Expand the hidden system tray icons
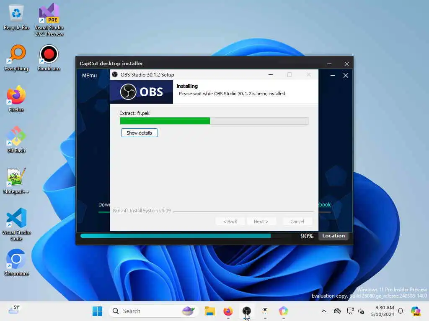The image size is (429, 321). coord(324,311)
